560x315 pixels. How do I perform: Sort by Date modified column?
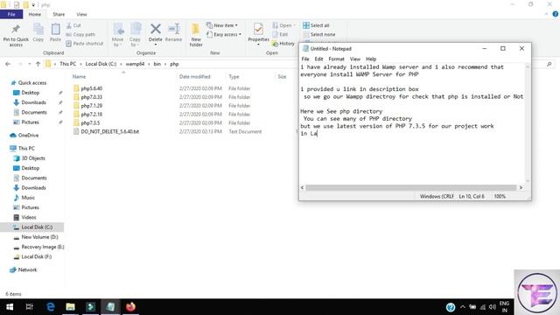click(194, 76)
